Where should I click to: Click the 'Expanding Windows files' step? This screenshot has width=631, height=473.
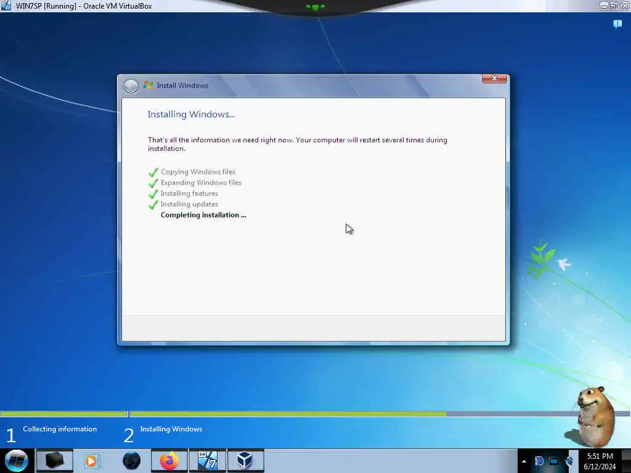pos(201,182)
